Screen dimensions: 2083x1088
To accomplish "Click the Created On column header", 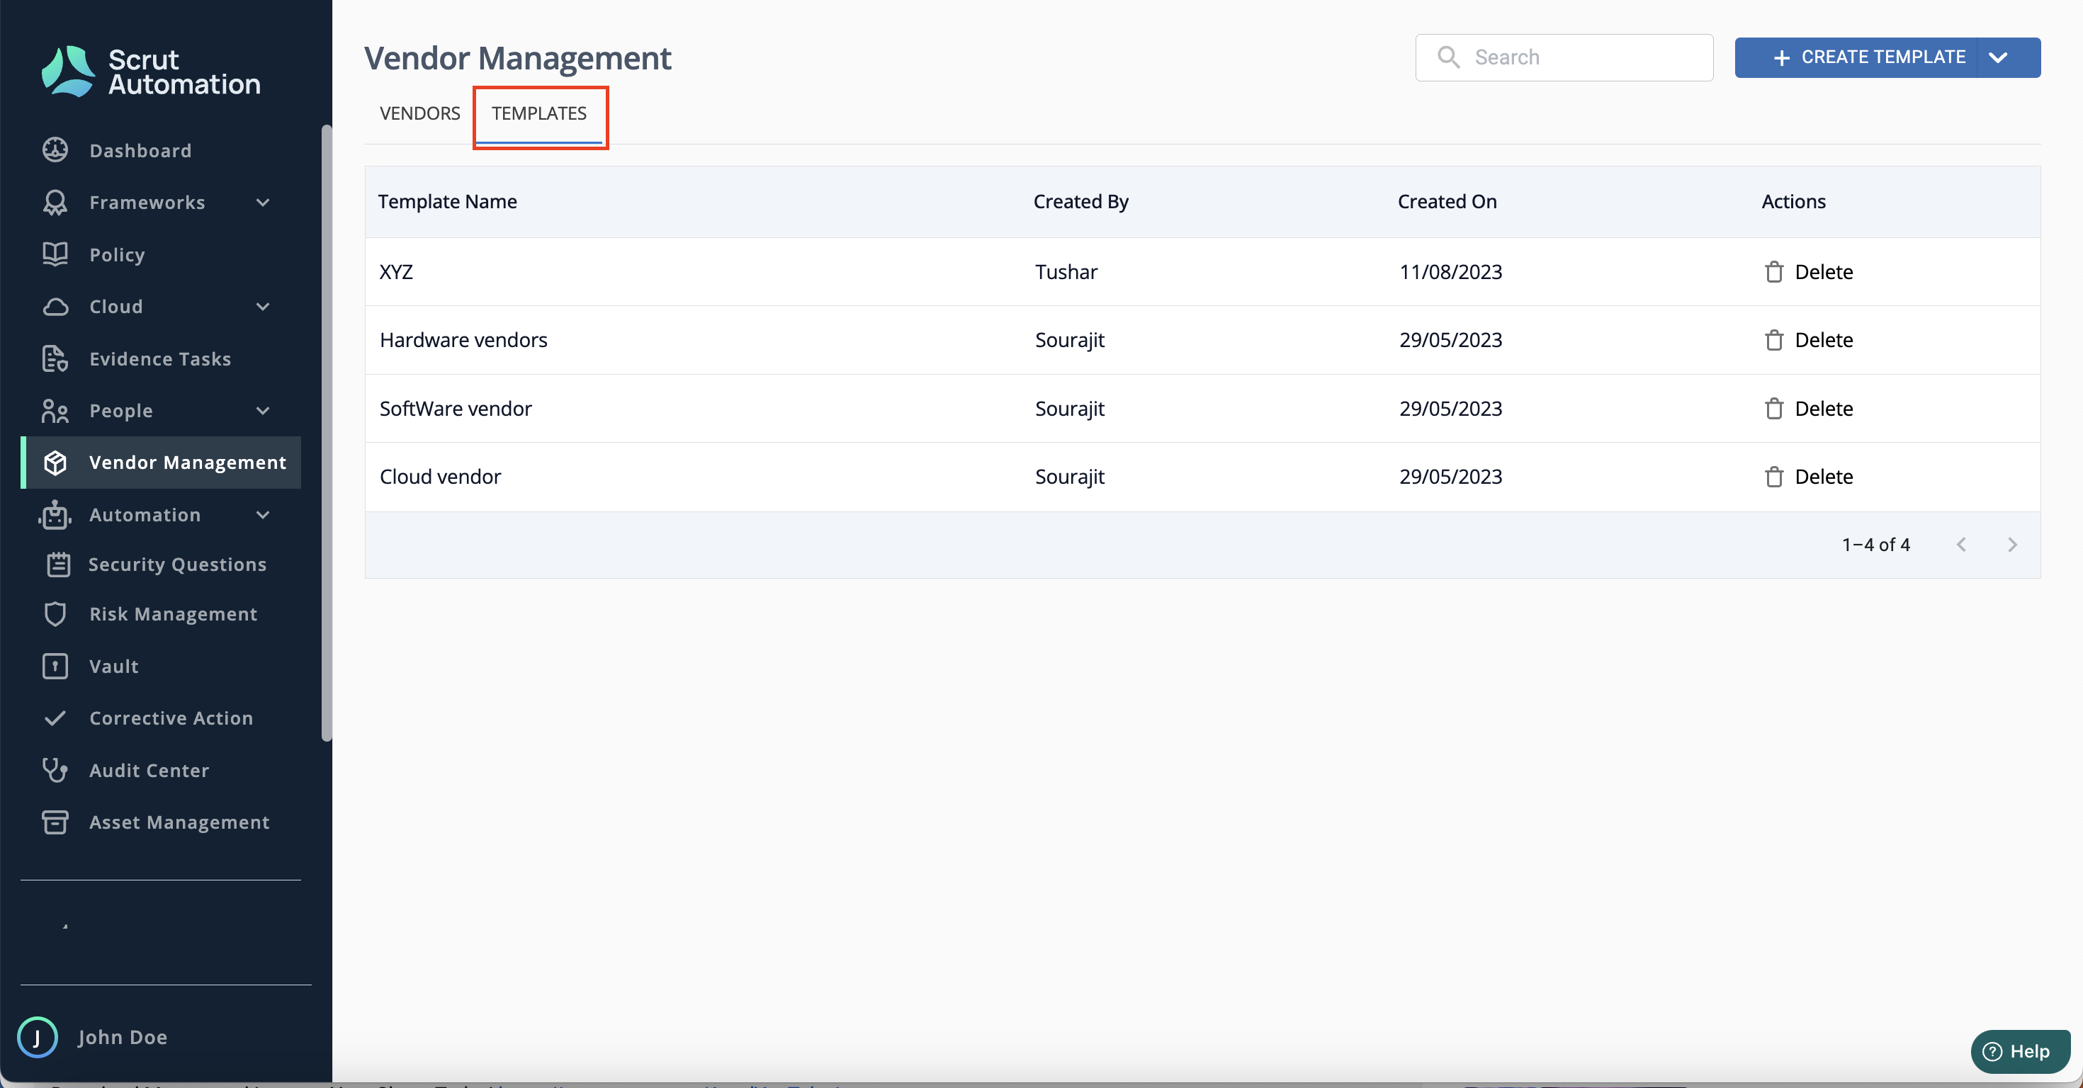I will [1447, 201].
